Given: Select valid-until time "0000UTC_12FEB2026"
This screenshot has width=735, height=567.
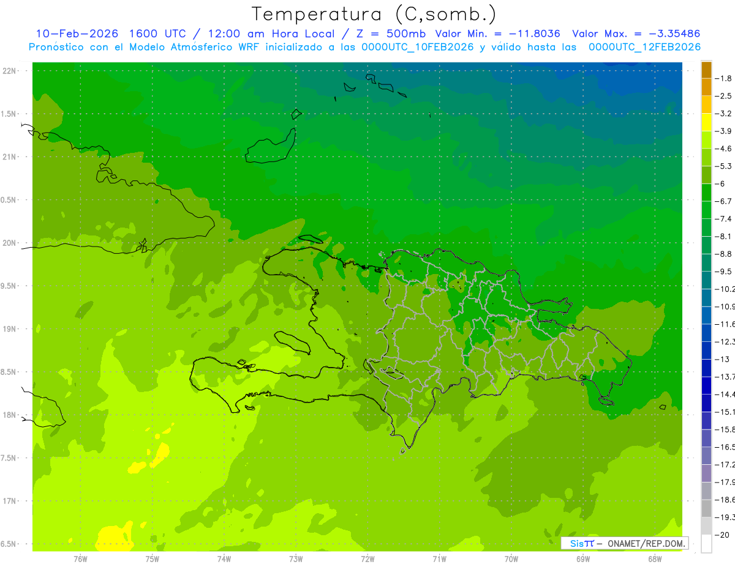Looking at the screenshot, I should coord(644,47).
